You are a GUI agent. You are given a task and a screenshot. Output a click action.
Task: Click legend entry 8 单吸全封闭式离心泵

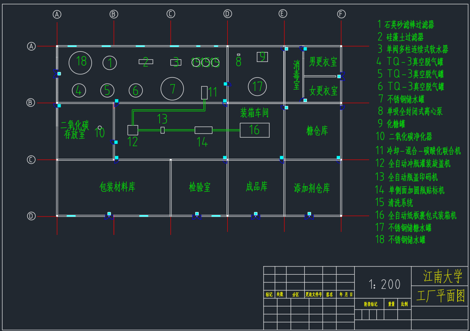point(410,111)
